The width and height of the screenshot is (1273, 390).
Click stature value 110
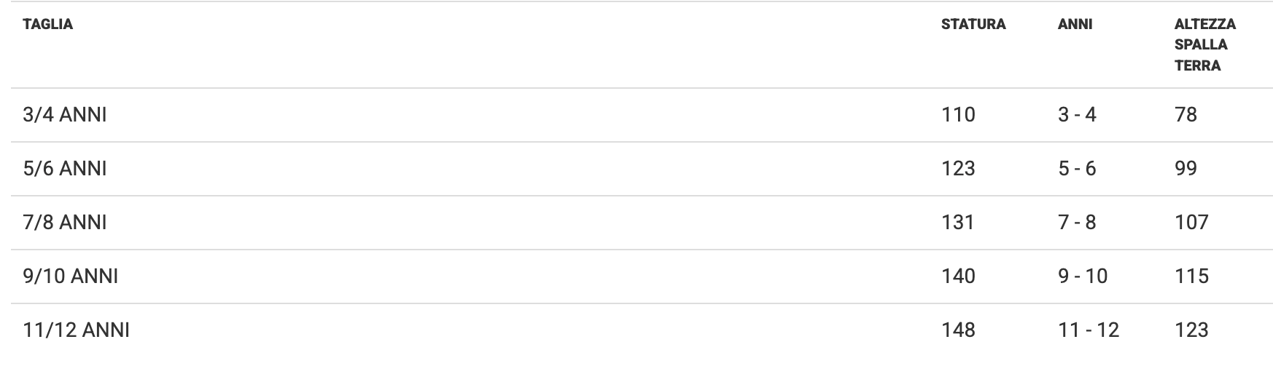[x=958, y=115]
